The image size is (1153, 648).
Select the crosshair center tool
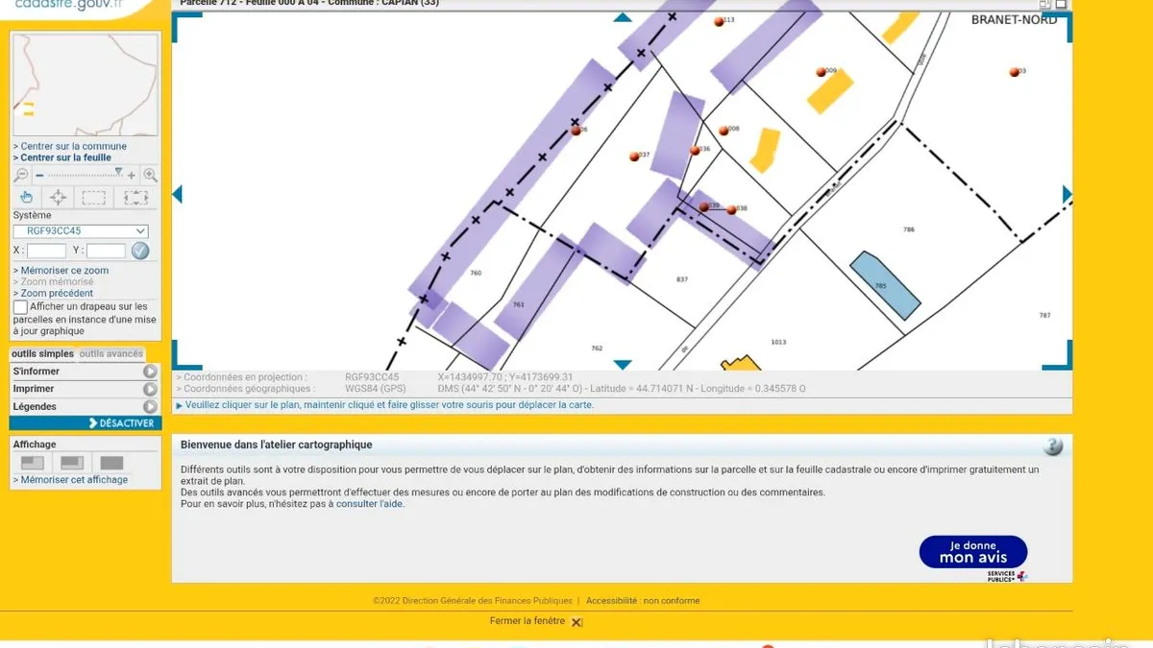[58, 198]
